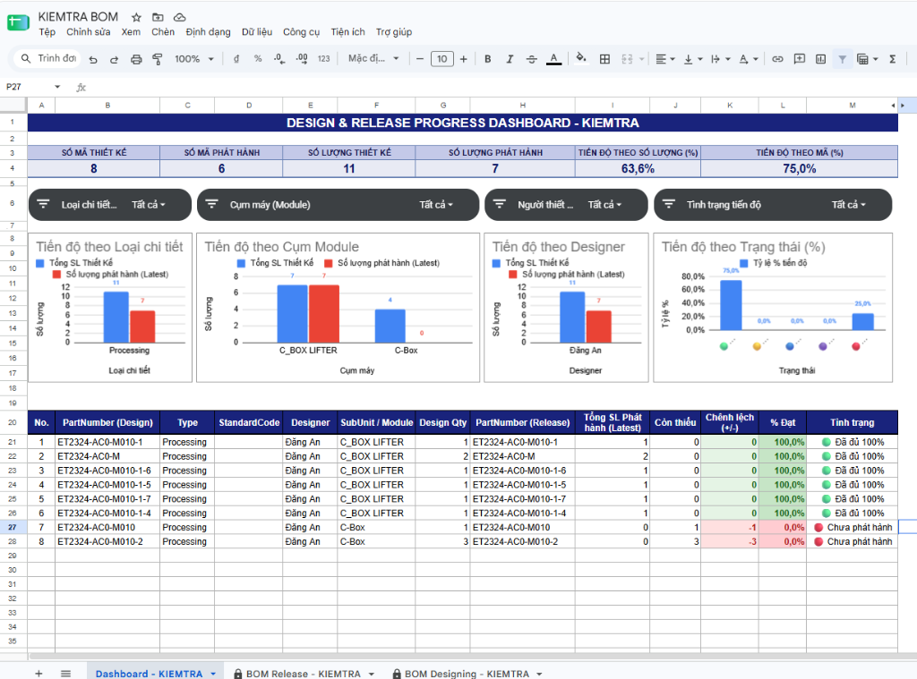Toggle bold formatting

click(x=488, y=59)
